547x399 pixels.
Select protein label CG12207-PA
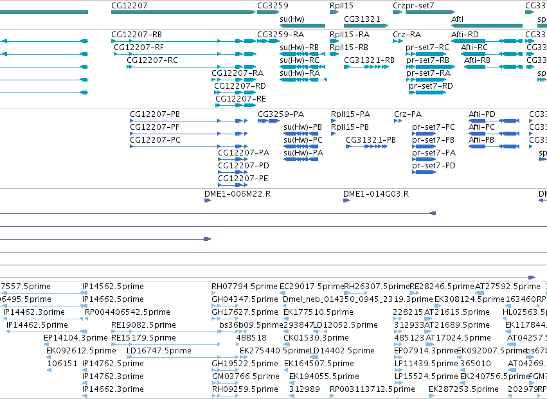tap(244, 153)
